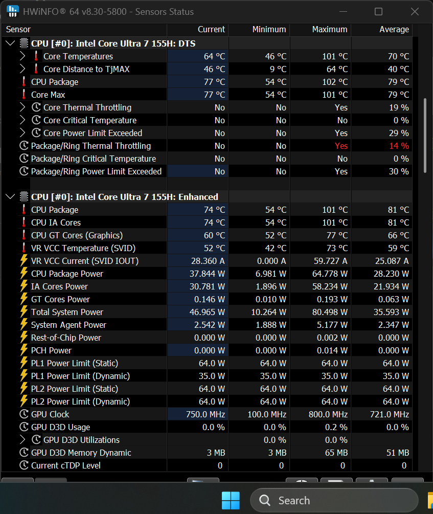Click lightning icon beside IA Cores Power
This screenshot has height=514, width=433.
24,286
